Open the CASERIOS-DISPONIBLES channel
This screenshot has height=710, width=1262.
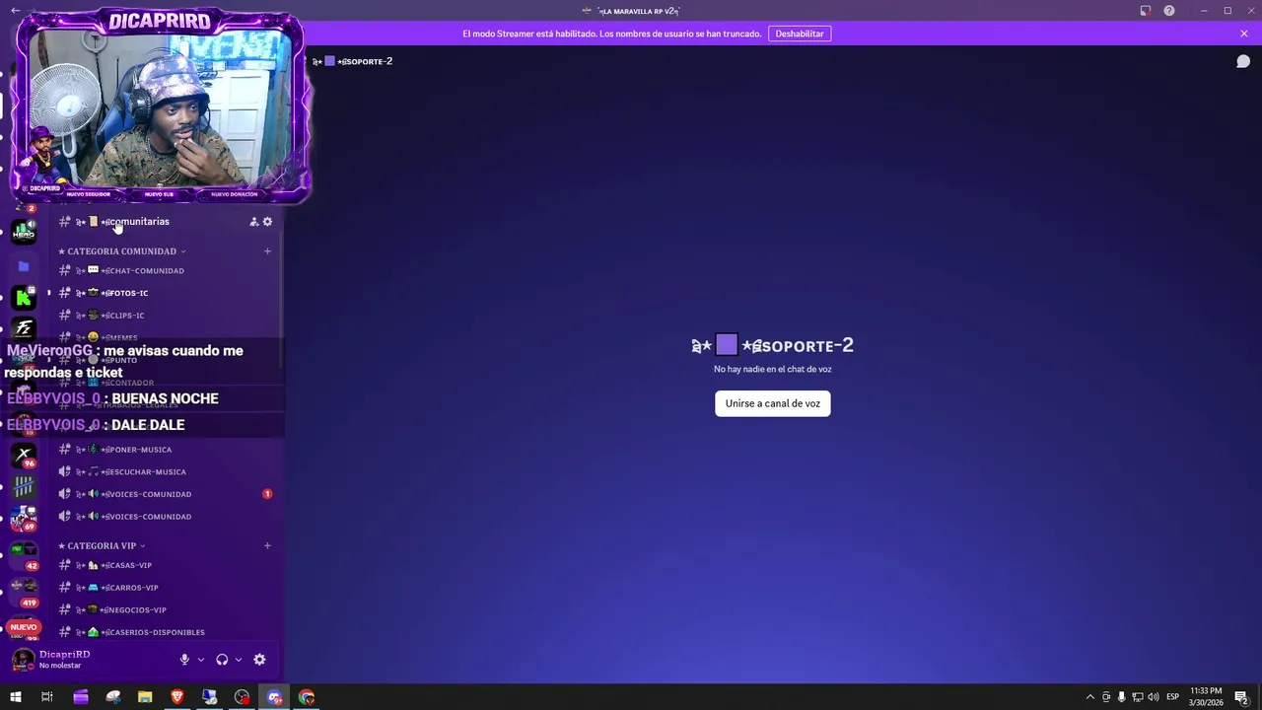[x=166, y=632]
